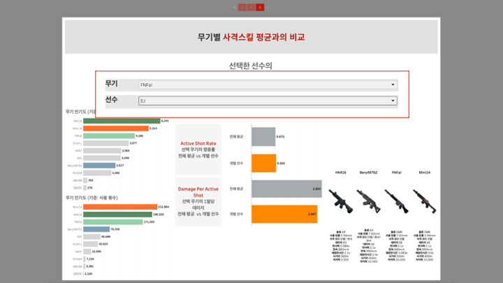Click the QBZ95 value 2,108
503x283 pixels.
(89, 274)
